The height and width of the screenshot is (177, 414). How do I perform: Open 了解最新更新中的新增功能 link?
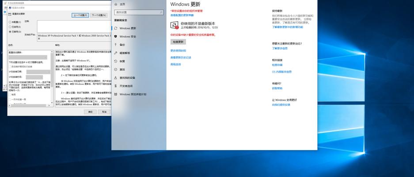288,27
